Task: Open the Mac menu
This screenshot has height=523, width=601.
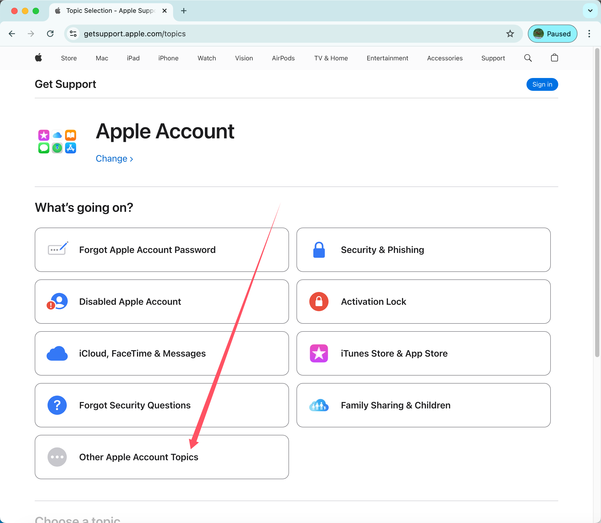Action: click(x=102, y=58)
